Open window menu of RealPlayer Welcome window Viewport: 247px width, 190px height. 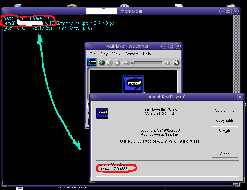click(89, 46)
